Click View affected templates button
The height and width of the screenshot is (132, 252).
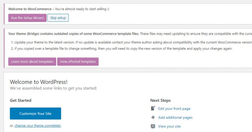tap(78, 61)
